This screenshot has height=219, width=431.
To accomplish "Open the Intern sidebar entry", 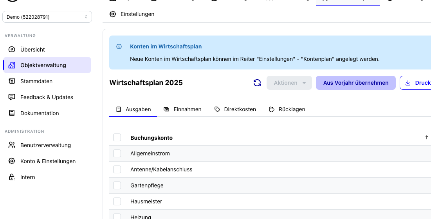I will [47, 177].
